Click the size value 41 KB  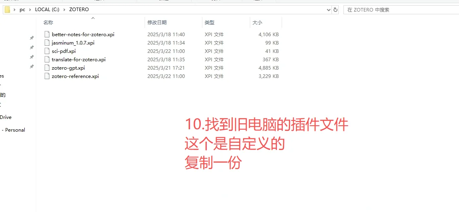(273, 51)
